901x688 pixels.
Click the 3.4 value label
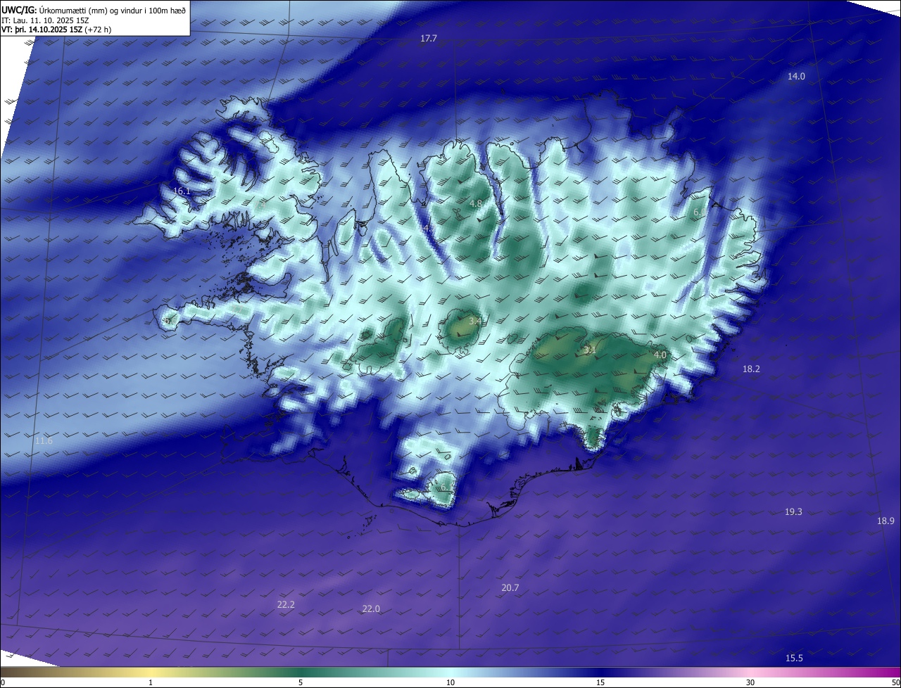[x=476, y=321]
